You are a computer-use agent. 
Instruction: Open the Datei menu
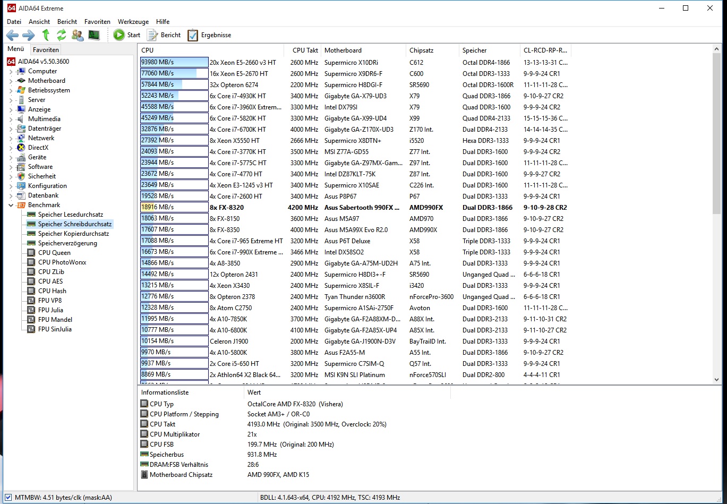point(14,22)
